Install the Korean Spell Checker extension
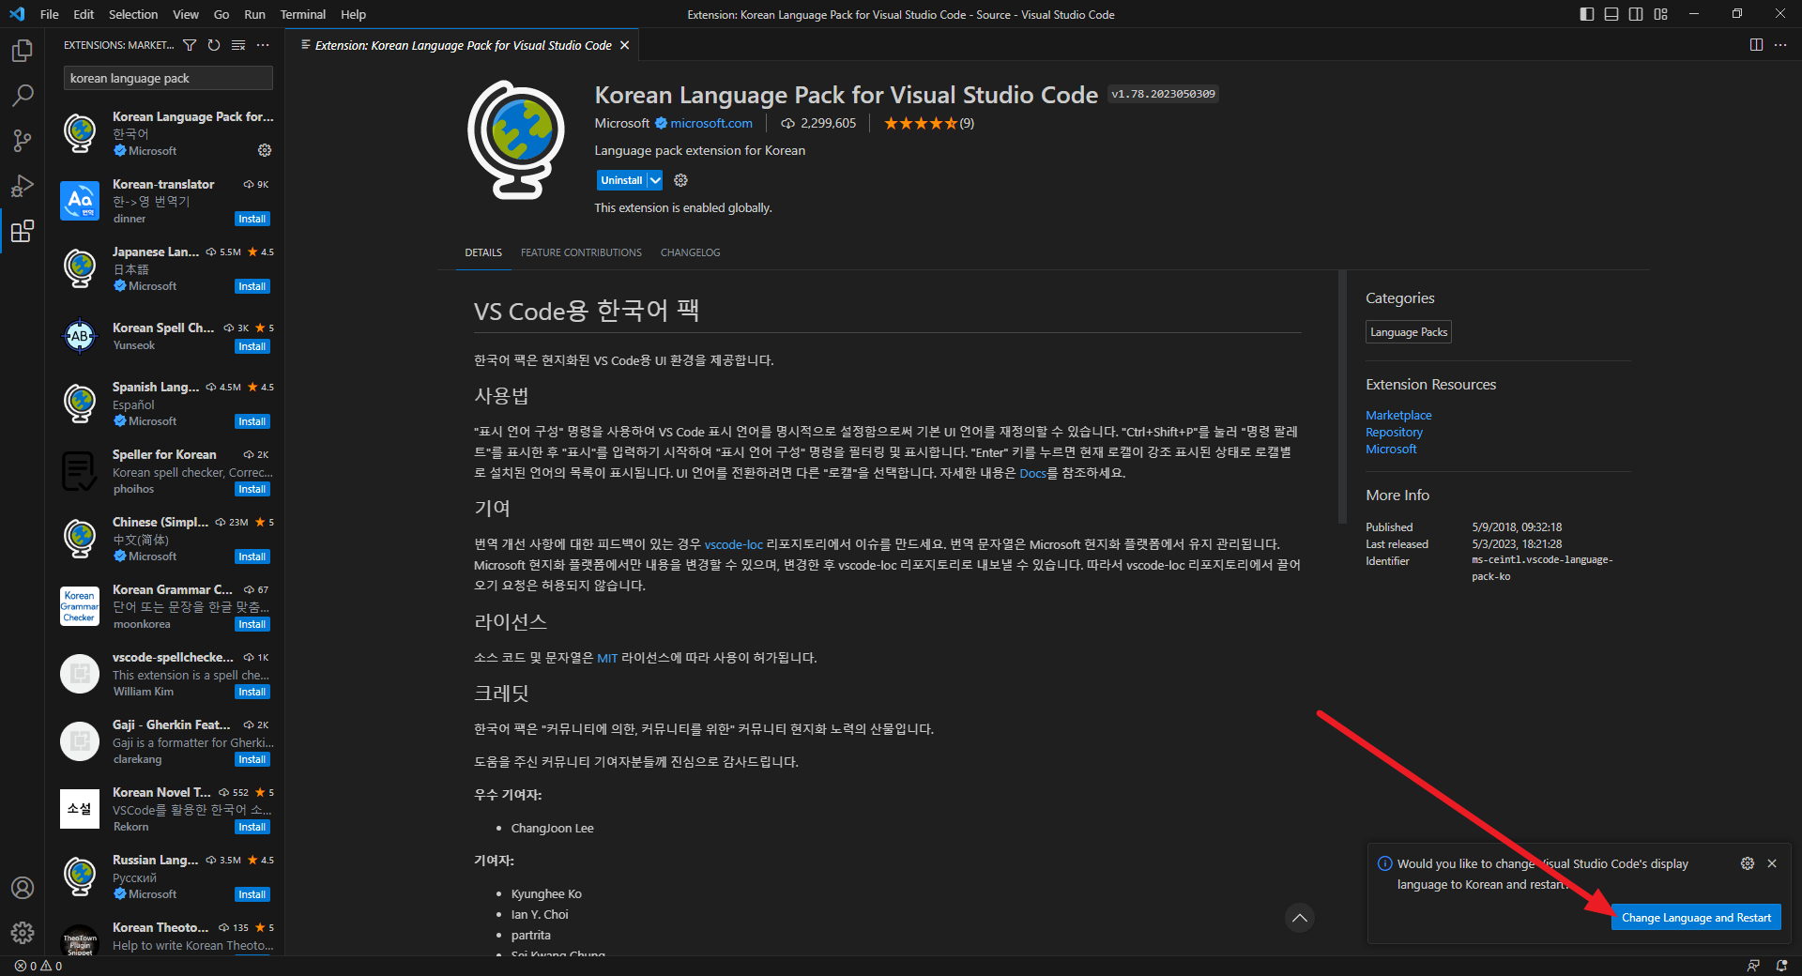 [252, 346]
